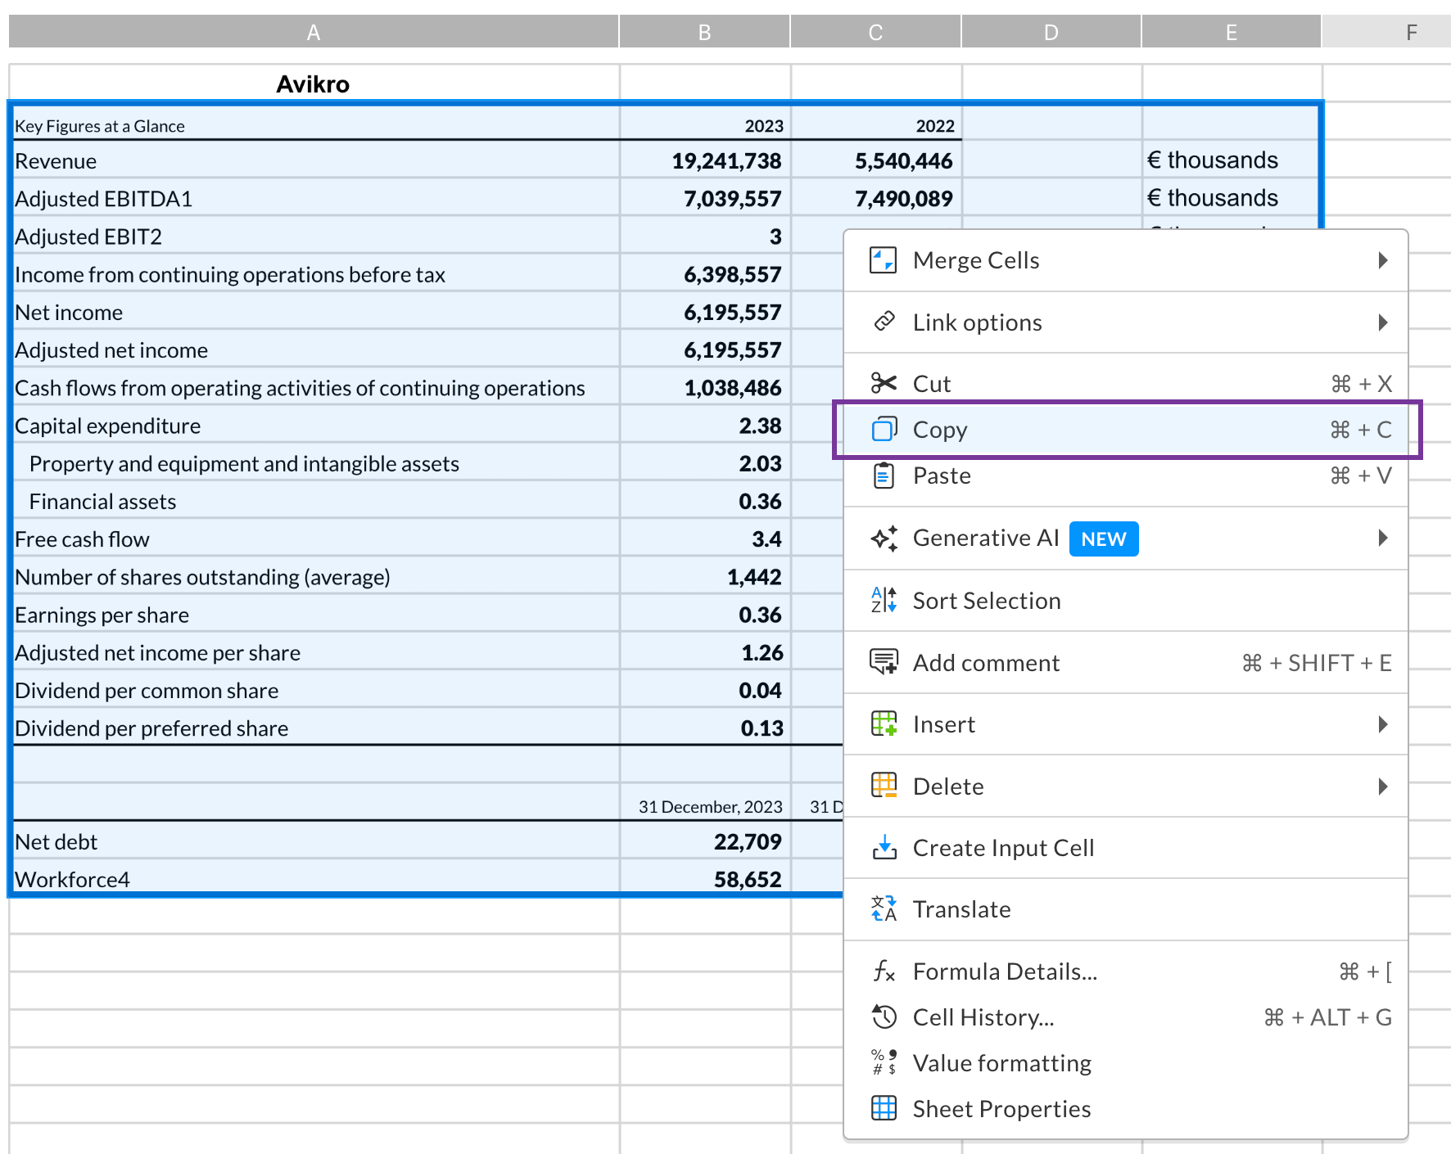Click the Translate language icon

884,908
